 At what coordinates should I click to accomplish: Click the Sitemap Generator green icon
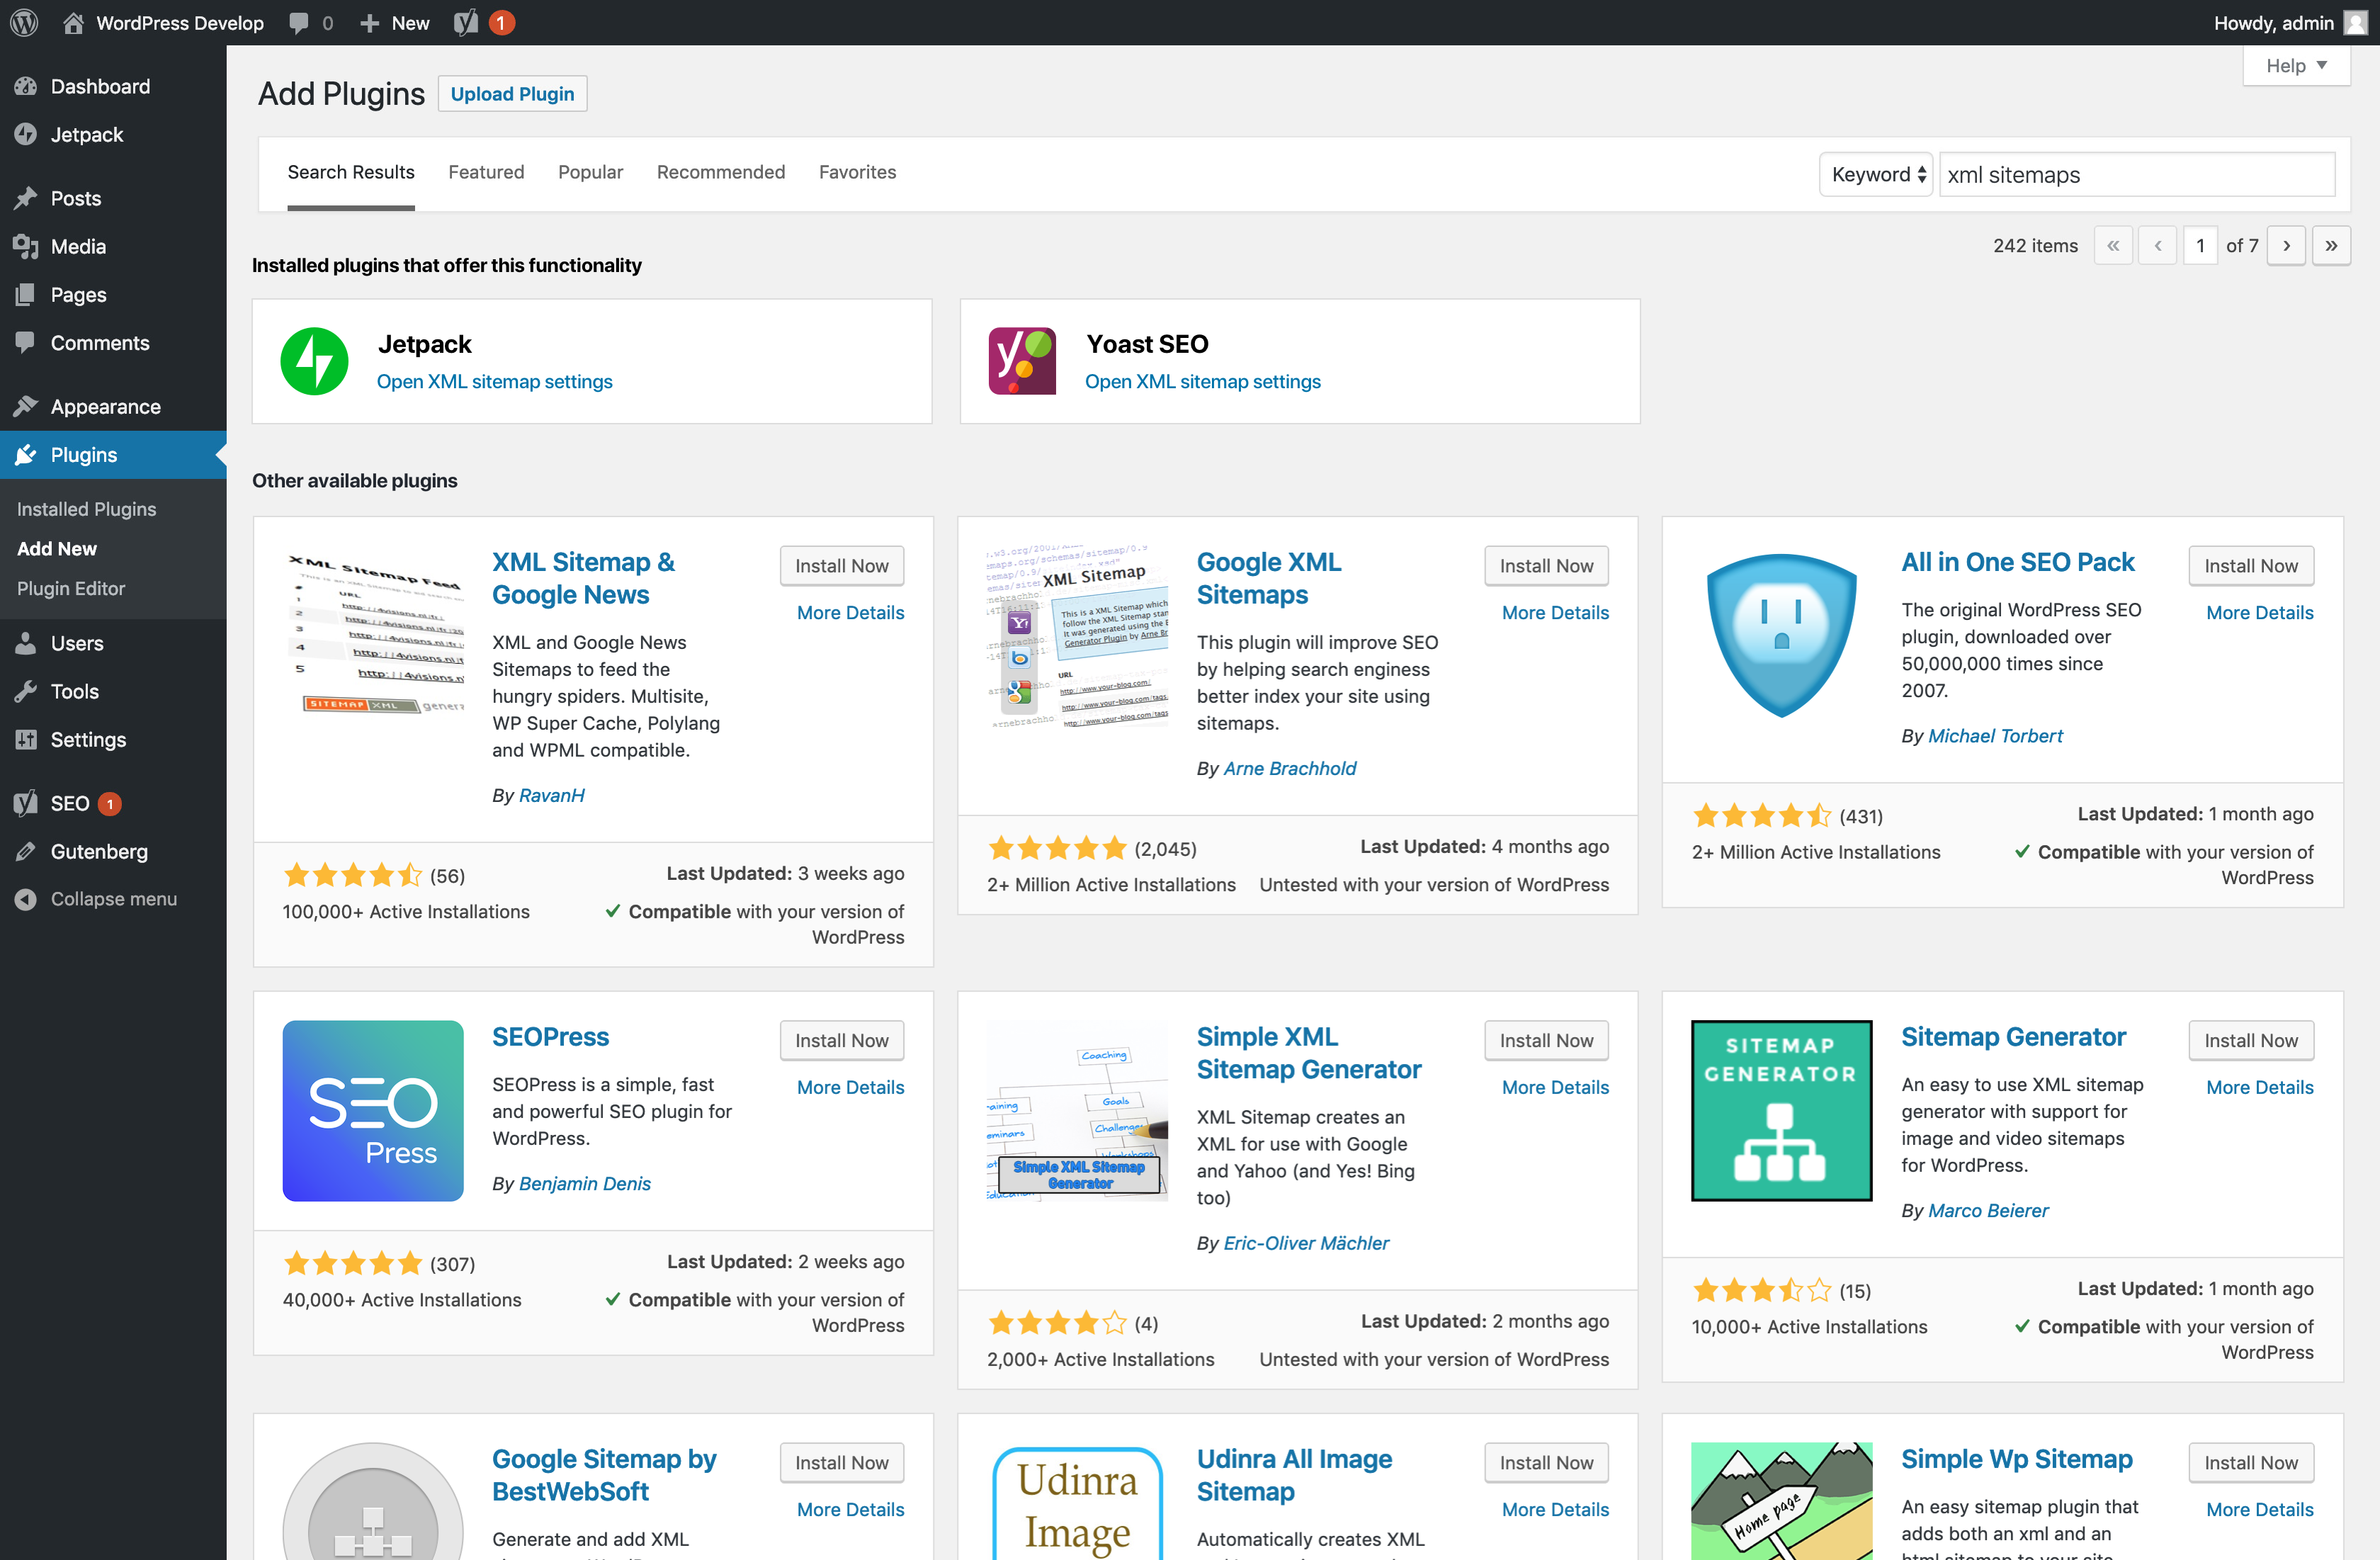[1780, 1110]
